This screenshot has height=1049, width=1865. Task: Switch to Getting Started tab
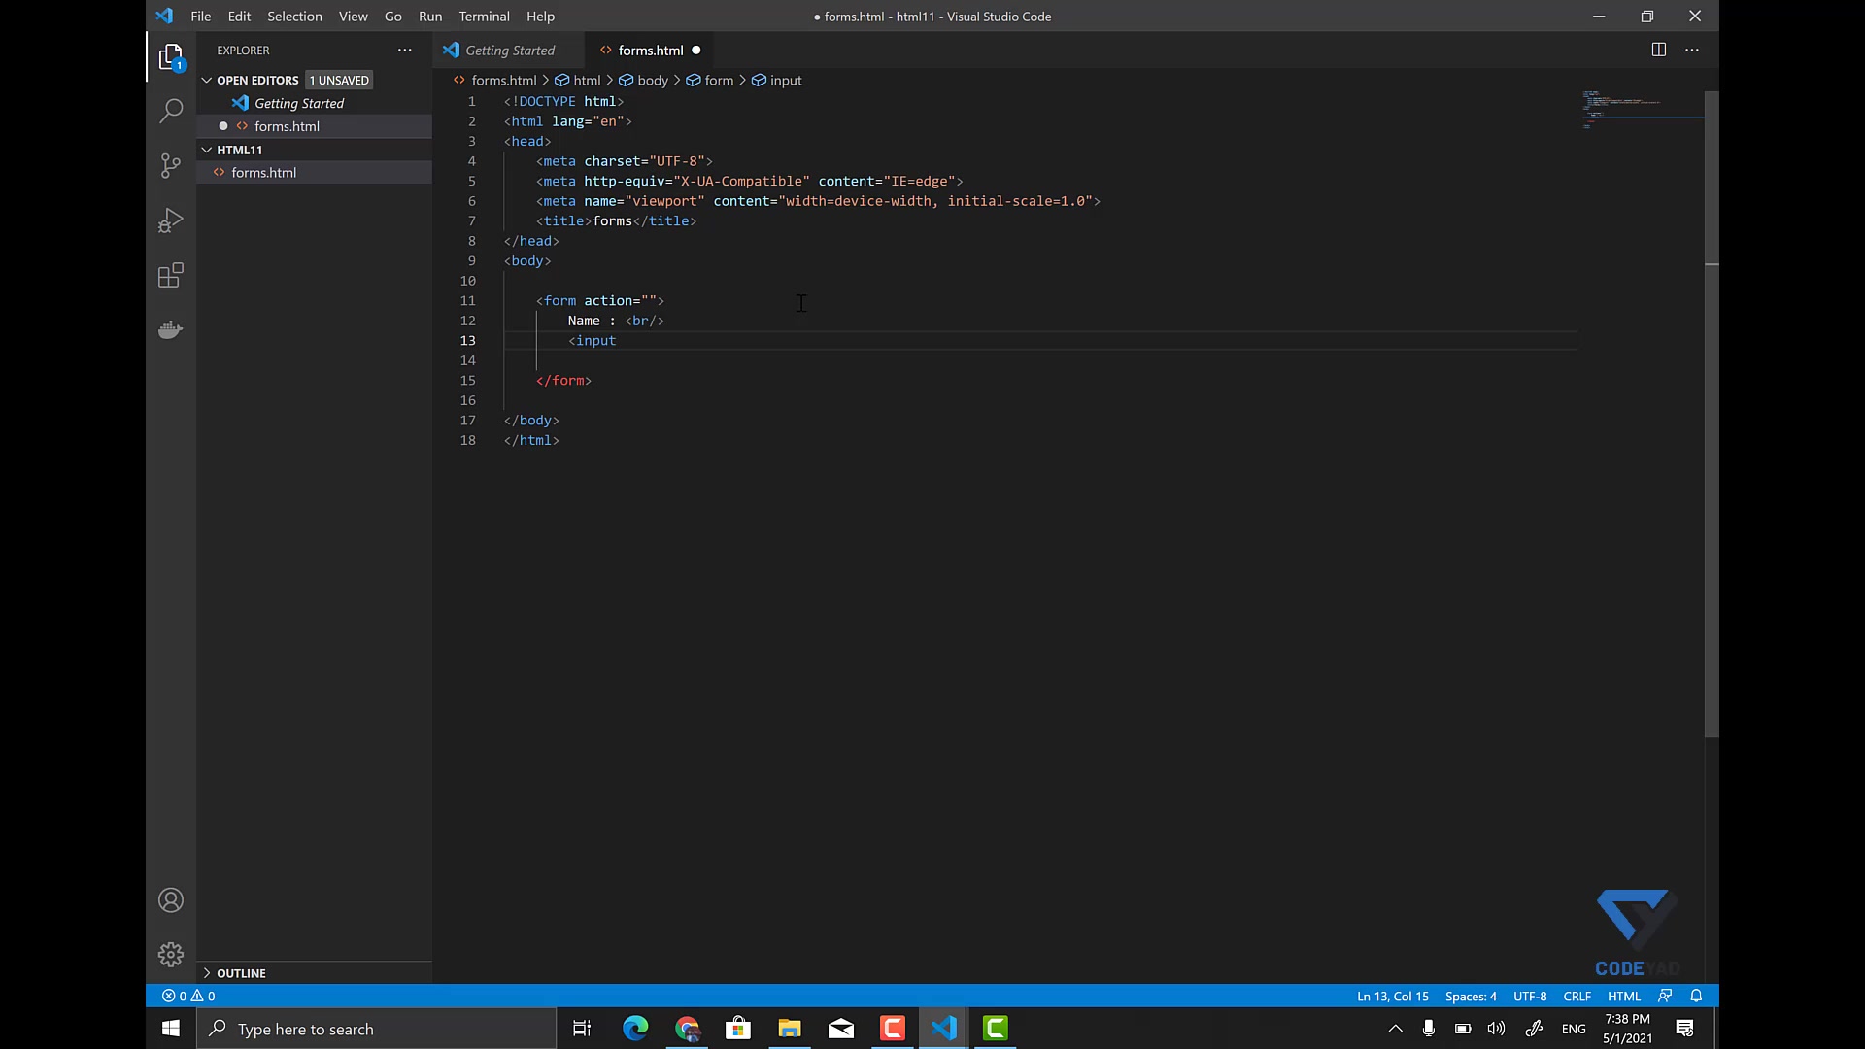[x=509, y=51]
